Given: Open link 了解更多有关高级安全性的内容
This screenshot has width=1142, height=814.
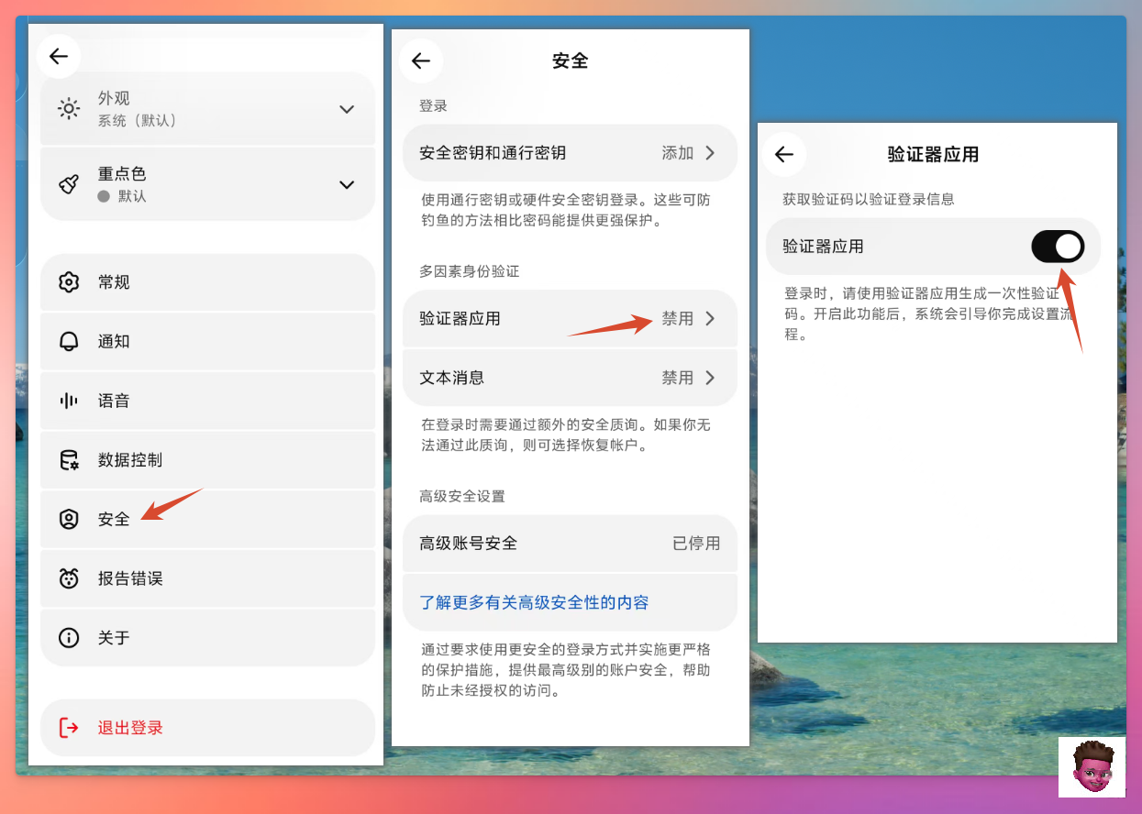Looking at the screenshot, I should 535,602.
